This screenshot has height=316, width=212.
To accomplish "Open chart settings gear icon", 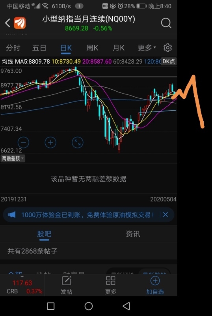I will pos(167,48).
